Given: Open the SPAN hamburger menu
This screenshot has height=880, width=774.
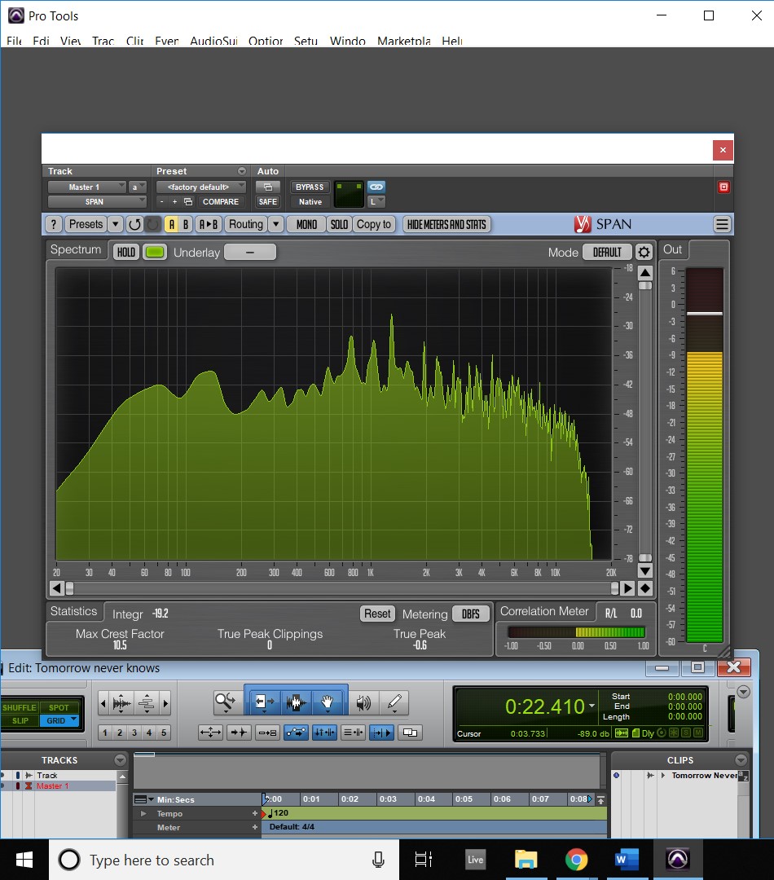Looking at the screenshot, I should (x=722, y=224).
